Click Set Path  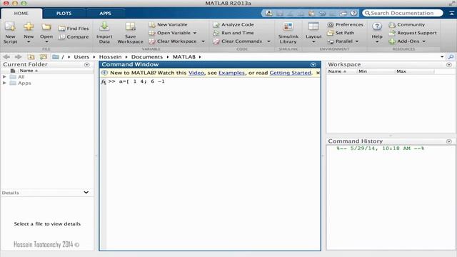click(341, 33)
